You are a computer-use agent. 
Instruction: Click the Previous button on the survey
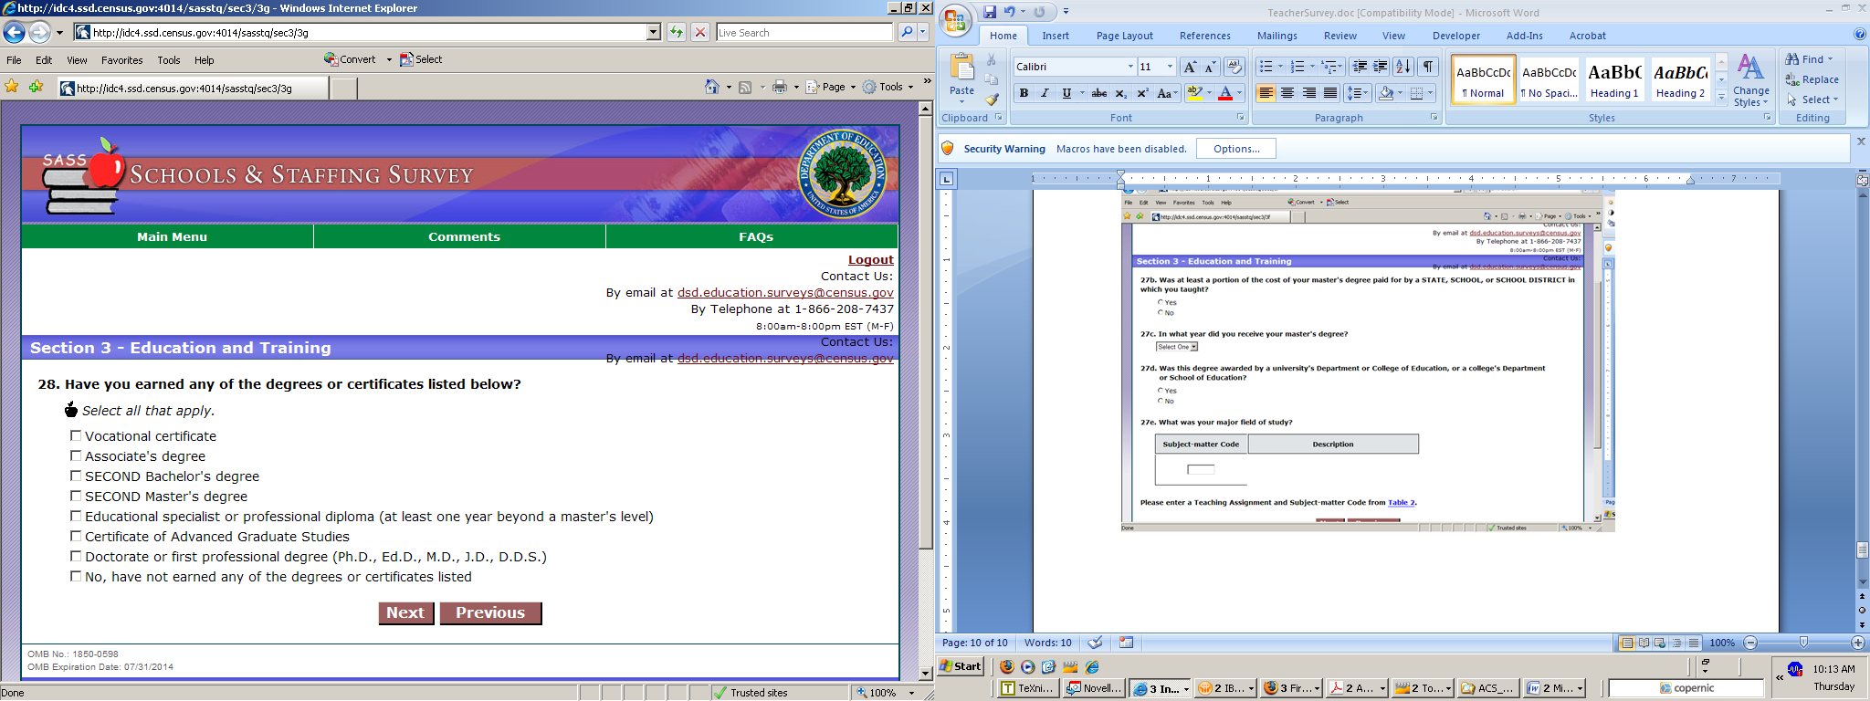(x=490, y=613)
